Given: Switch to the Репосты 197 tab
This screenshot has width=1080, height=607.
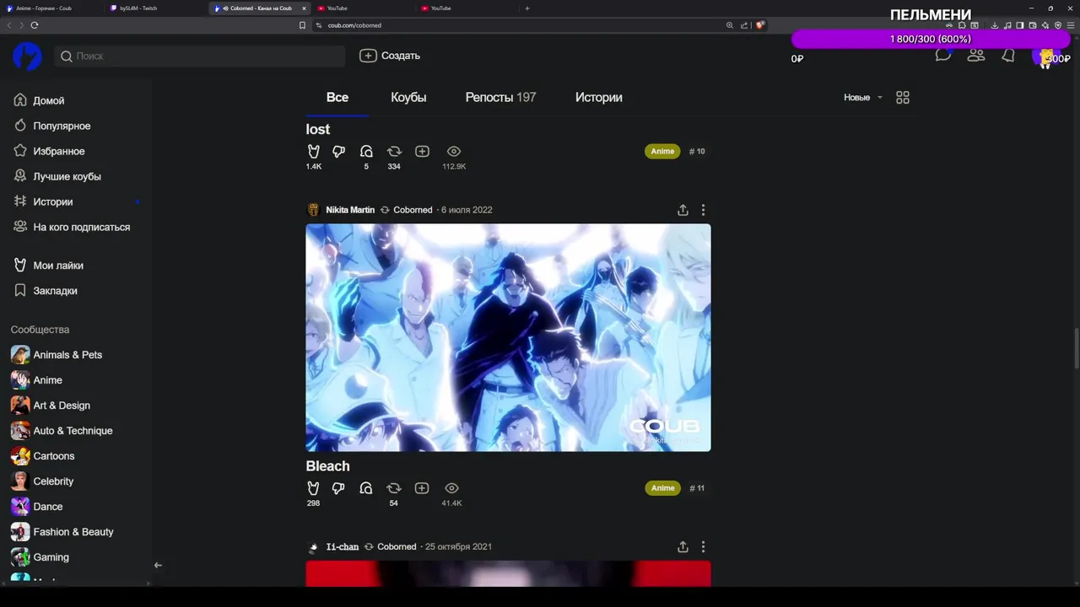Looking at the screenshot, I should pyautogui.click(x=500, y=97).
